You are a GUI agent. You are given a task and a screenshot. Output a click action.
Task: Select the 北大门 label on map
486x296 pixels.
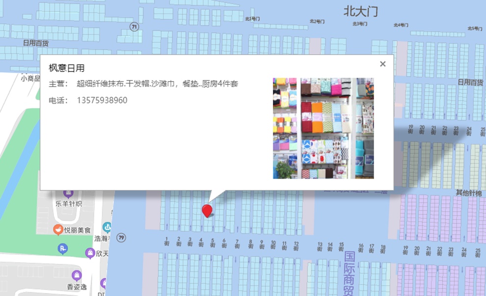tap(361, 11)
